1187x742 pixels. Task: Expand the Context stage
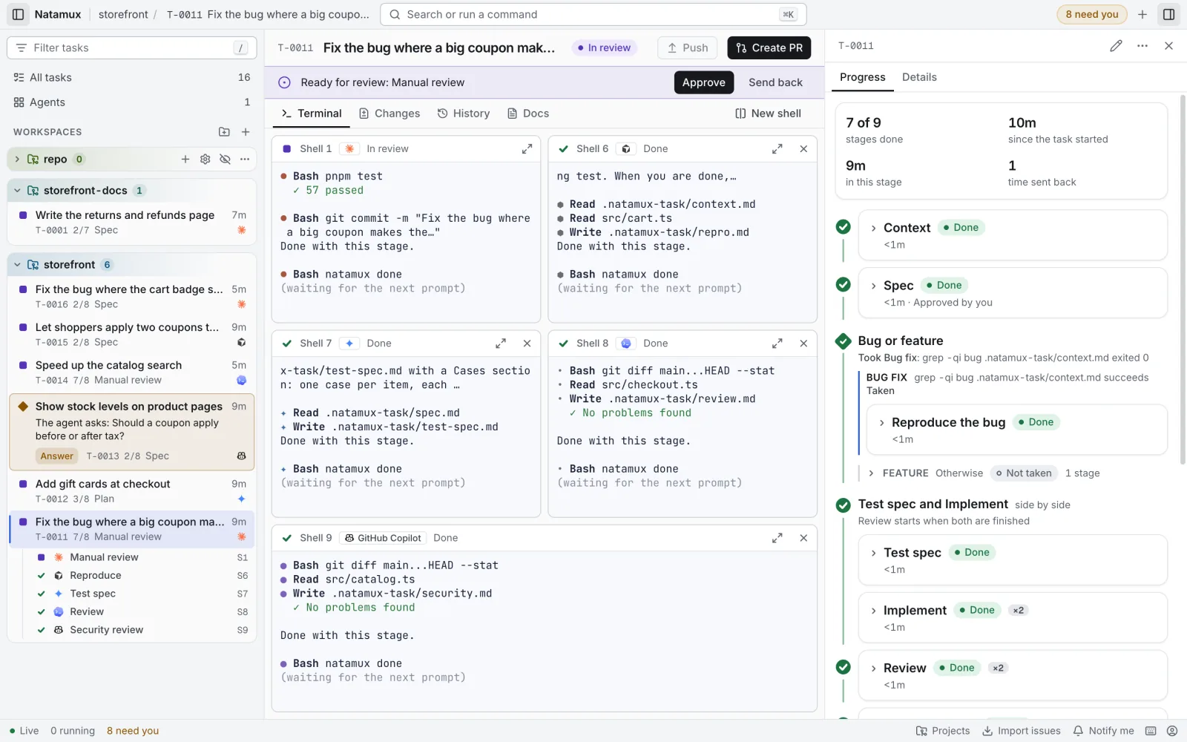[874, 228]
